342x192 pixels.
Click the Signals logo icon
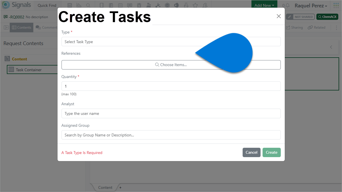click(6, 5)
